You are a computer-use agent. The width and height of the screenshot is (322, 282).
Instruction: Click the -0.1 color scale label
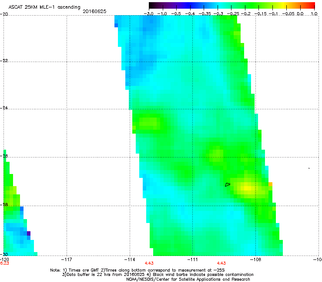click(x=273, y=14)
